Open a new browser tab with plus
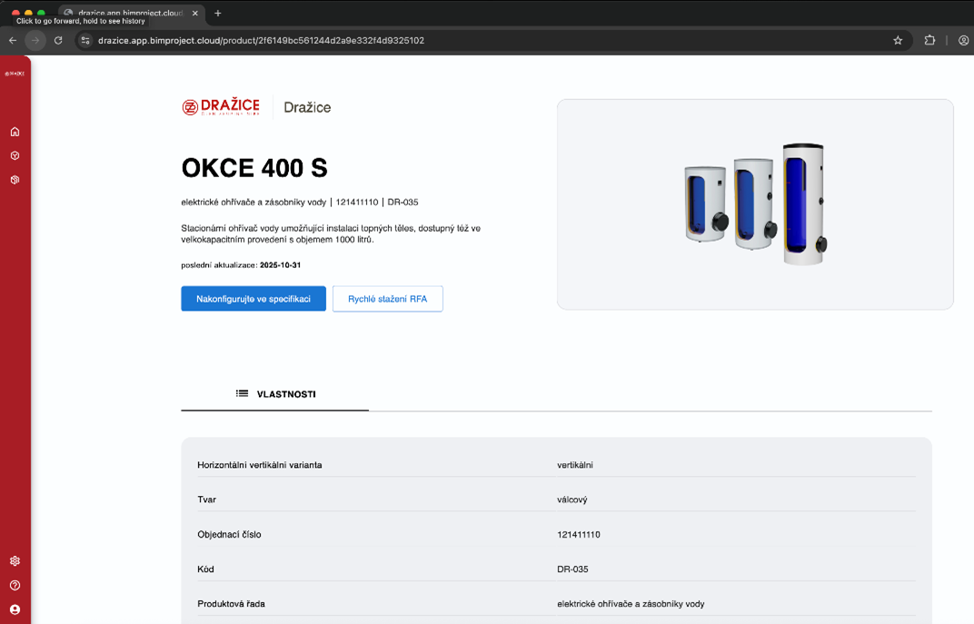This screenshot has width=974, height=624. 218,13
